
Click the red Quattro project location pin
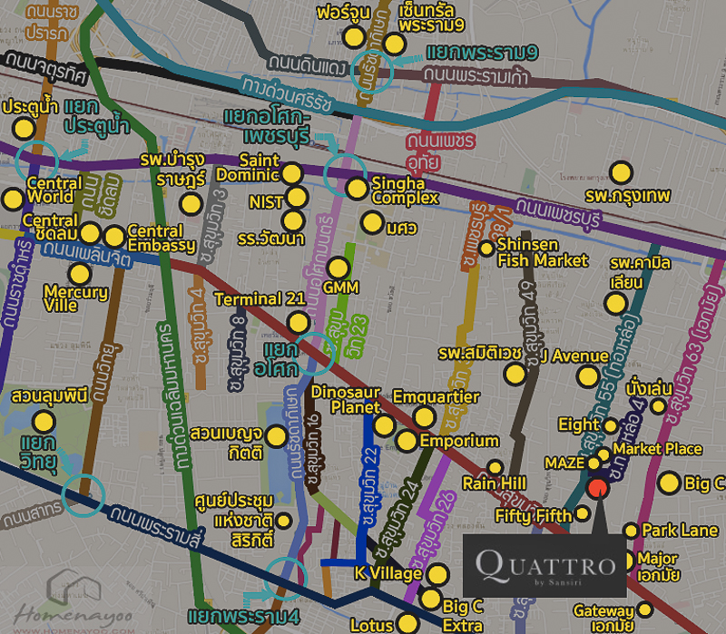pos(597,489)
